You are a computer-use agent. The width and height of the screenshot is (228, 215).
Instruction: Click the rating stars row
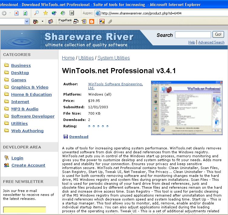(x=98, y=126)
